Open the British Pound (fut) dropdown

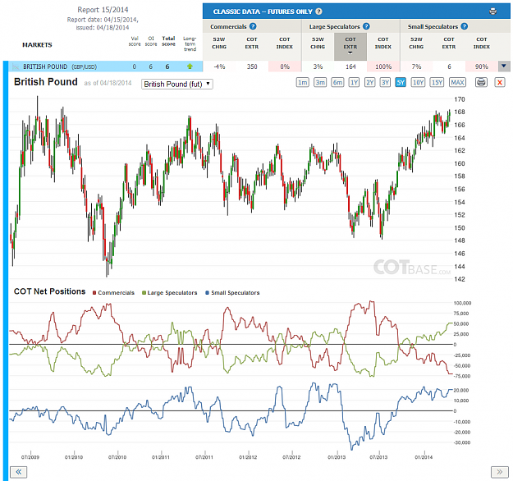177,84
